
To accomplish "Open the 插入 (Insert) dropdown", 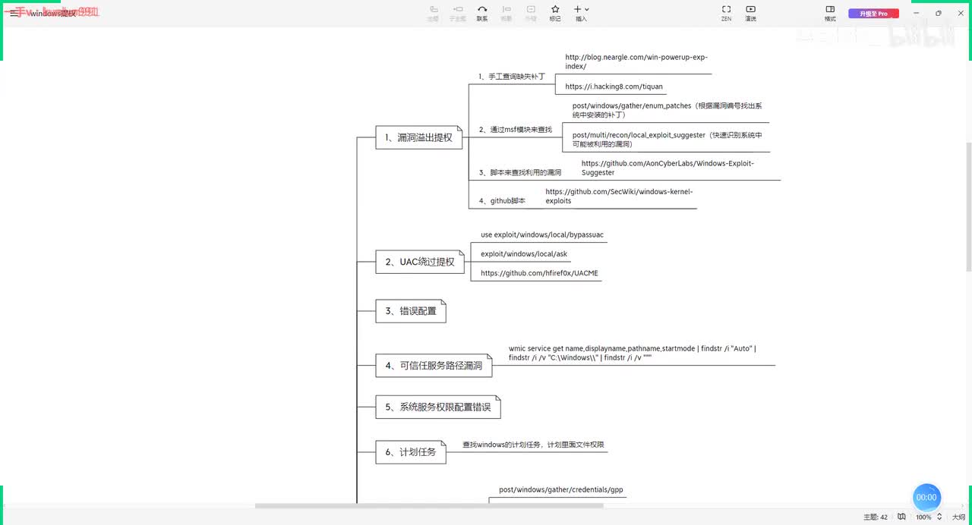I will point(581,13).
